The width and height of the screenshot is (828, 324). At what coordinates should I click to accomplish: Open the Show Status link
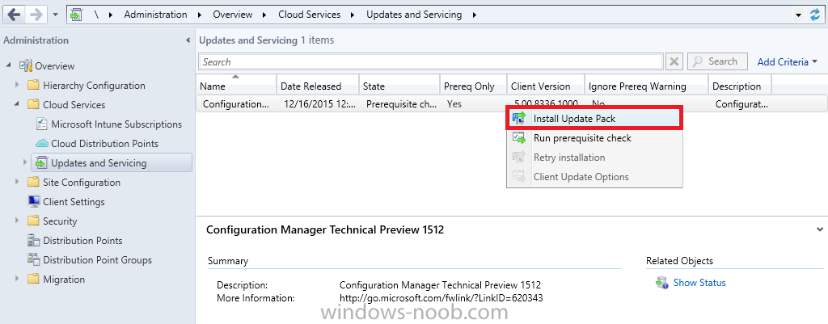click(699, 283)
